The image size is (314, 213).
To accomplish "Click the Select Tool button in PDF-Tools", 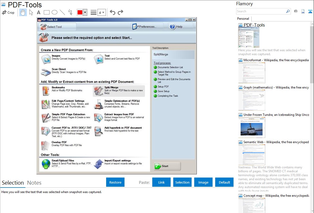I will coord(57,27).
